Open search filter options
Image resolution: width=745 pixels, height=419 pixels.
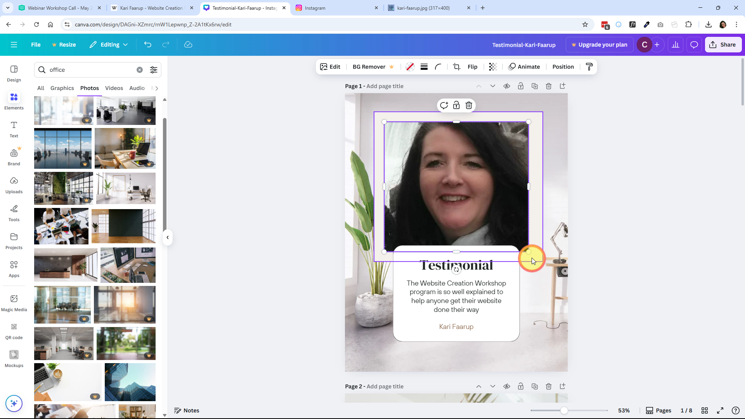(154, 70)
